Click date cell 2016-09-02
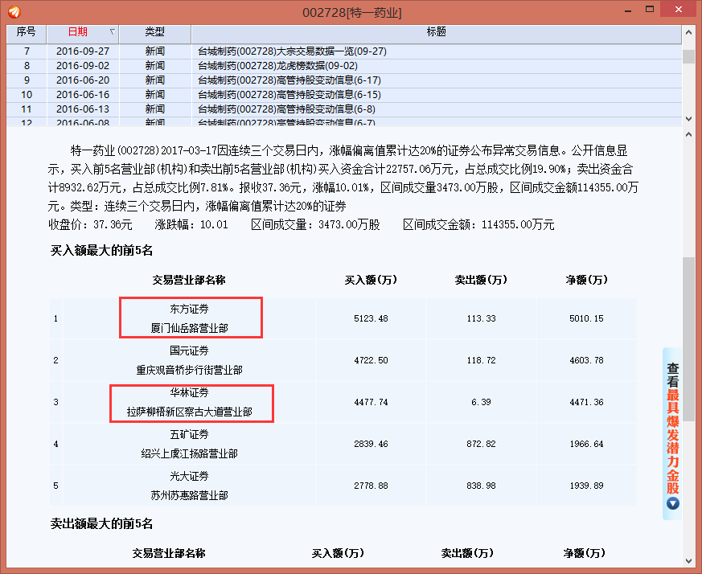The width and height of the screenshot is (702, 574). point(83,66)
